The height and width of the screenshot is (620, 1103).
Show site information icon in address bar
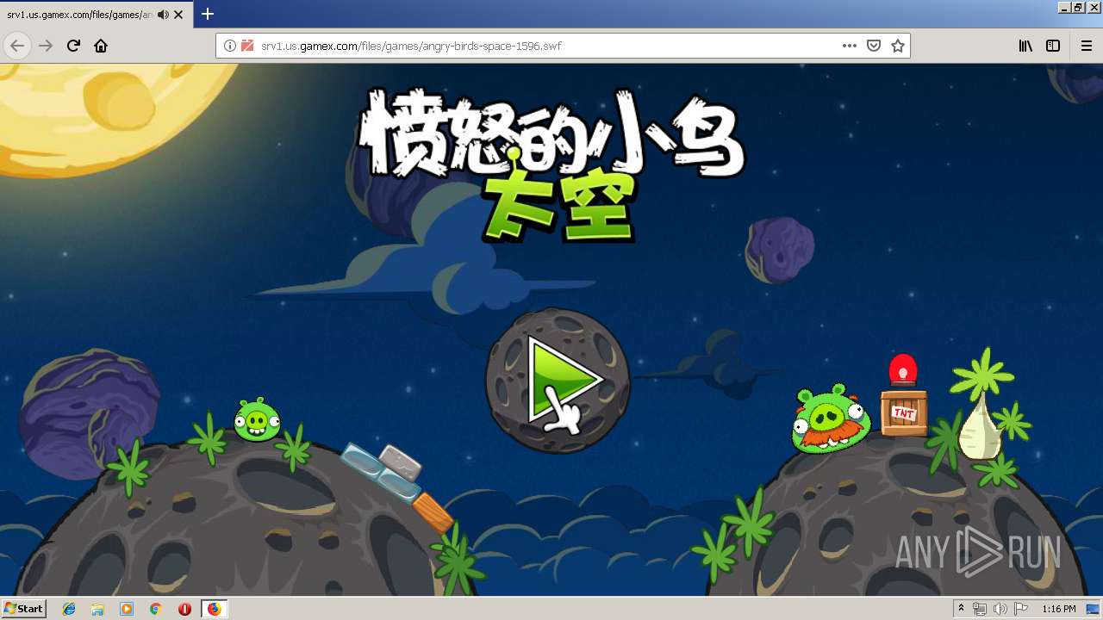click(x=230, y=46)
